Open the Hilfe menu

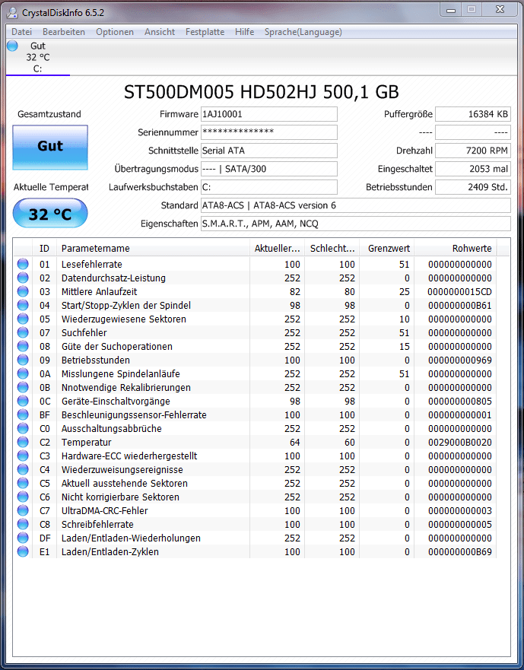pyautogui.click(x=244, y=32)
